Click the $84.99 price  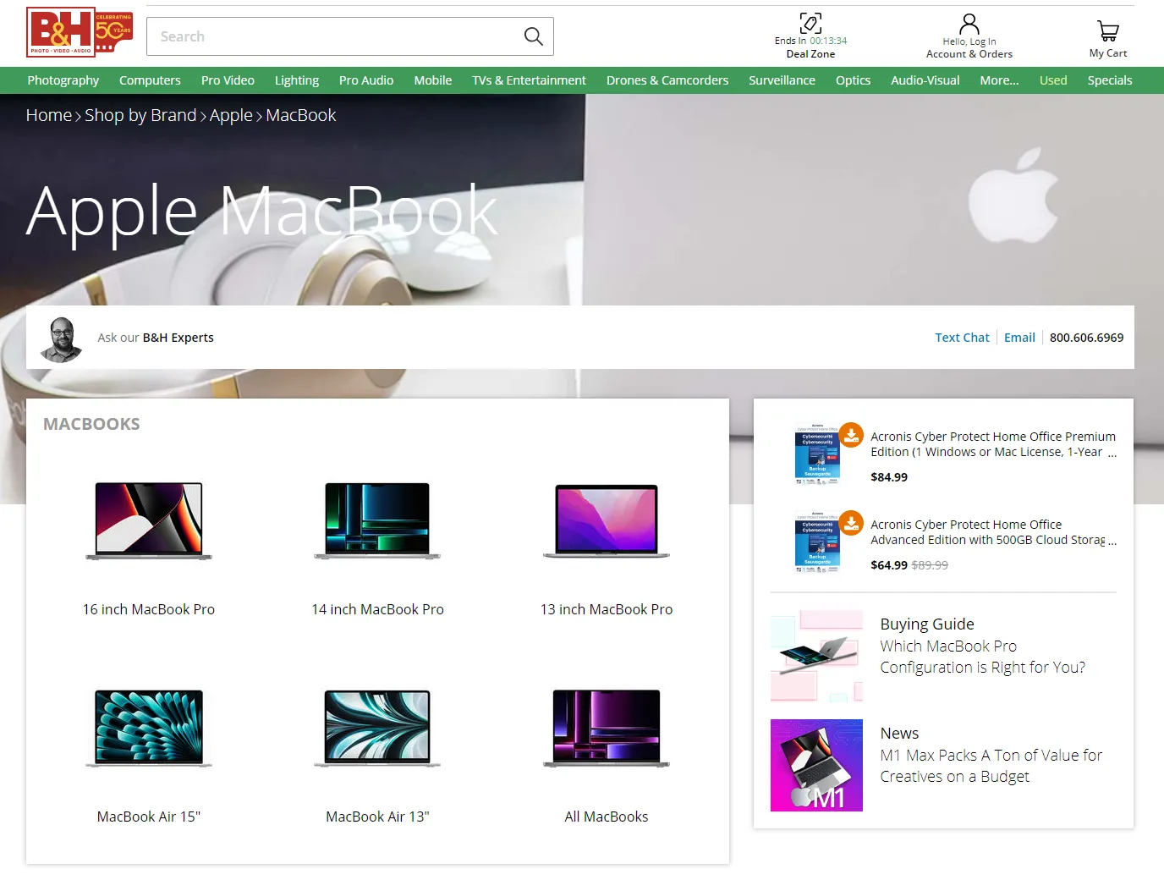coord(889,477)
